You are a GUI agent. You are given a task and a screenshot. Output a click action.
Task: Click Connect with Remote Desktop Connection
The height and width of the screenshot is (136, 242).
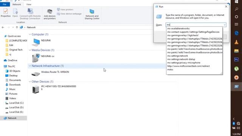pyautogui.click(x=30, y=14)
